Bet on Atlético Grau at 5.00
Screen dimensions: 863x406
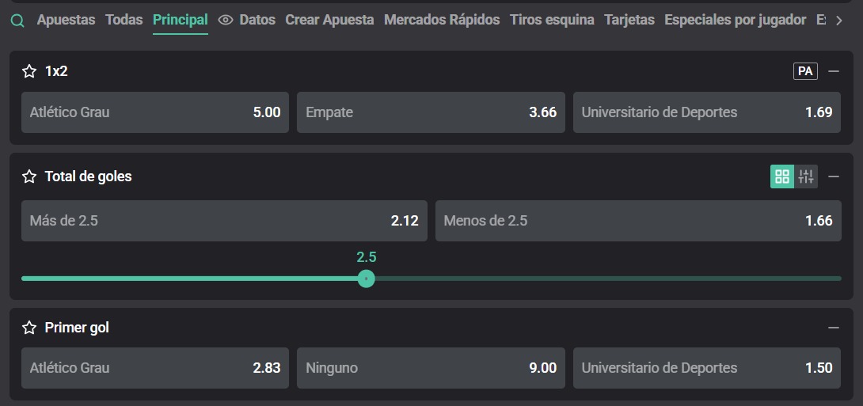point(155,112)
